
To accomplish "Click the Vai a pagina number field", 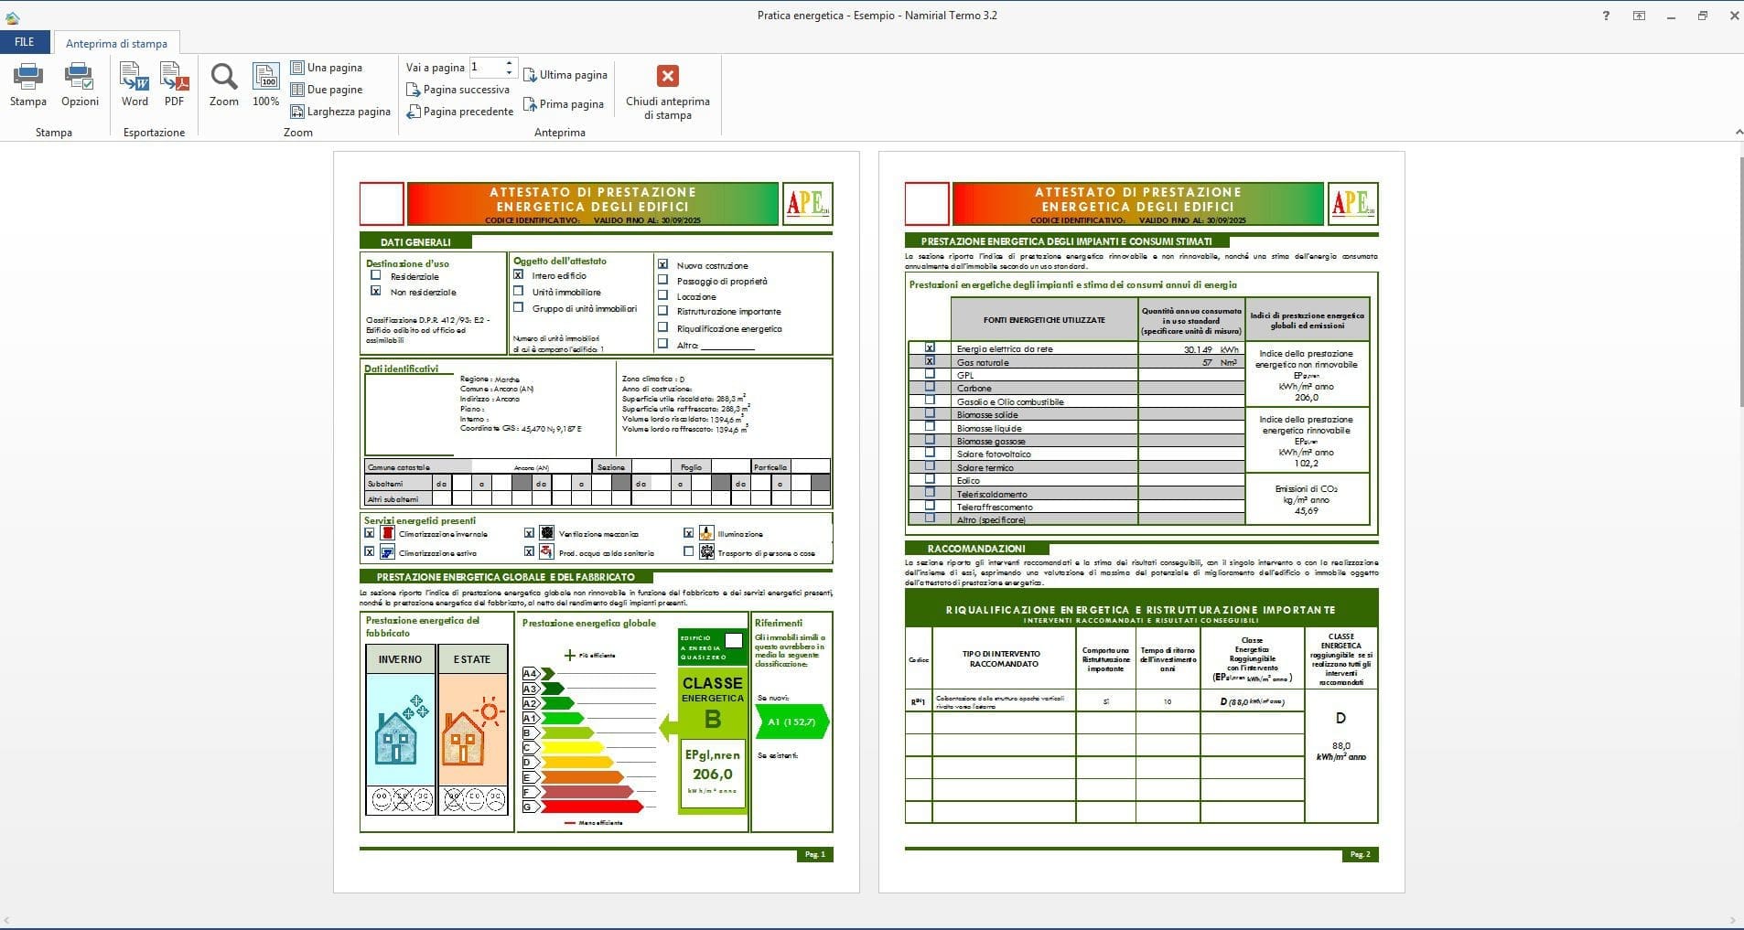I will click(486, 67).
